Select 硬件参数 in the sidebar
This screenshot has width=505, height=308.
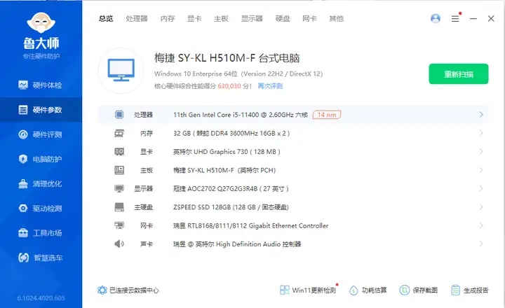pyautogui.click(x=41, y=110)
